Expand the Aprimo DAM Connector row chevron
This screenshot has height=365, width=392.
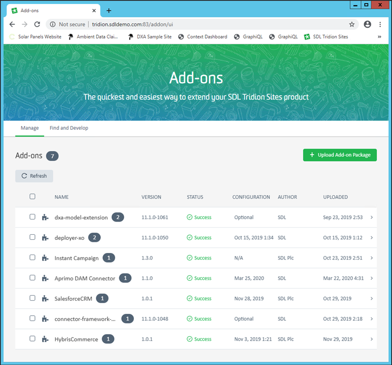tap(372, 278)
